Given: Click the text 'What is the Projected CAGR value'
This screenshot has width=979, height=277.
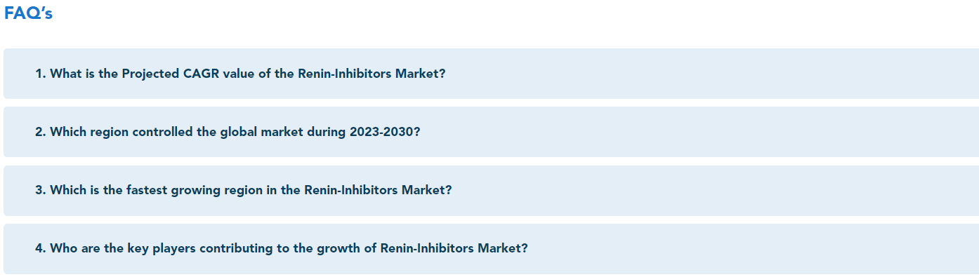Looking at the screenshot, I should click(134, 74).
